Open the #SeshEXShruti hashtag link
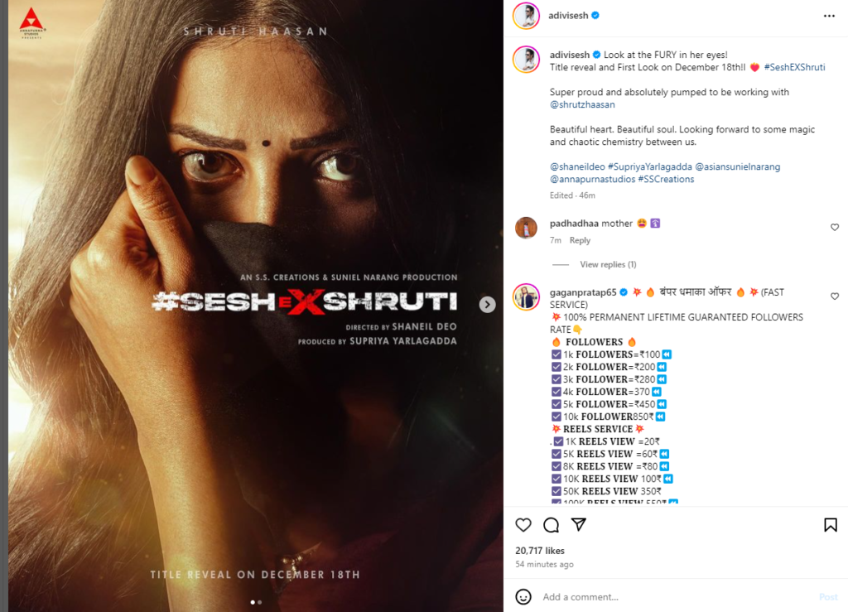This screenshot has width=848, height=612. click(x=794, y=67)
